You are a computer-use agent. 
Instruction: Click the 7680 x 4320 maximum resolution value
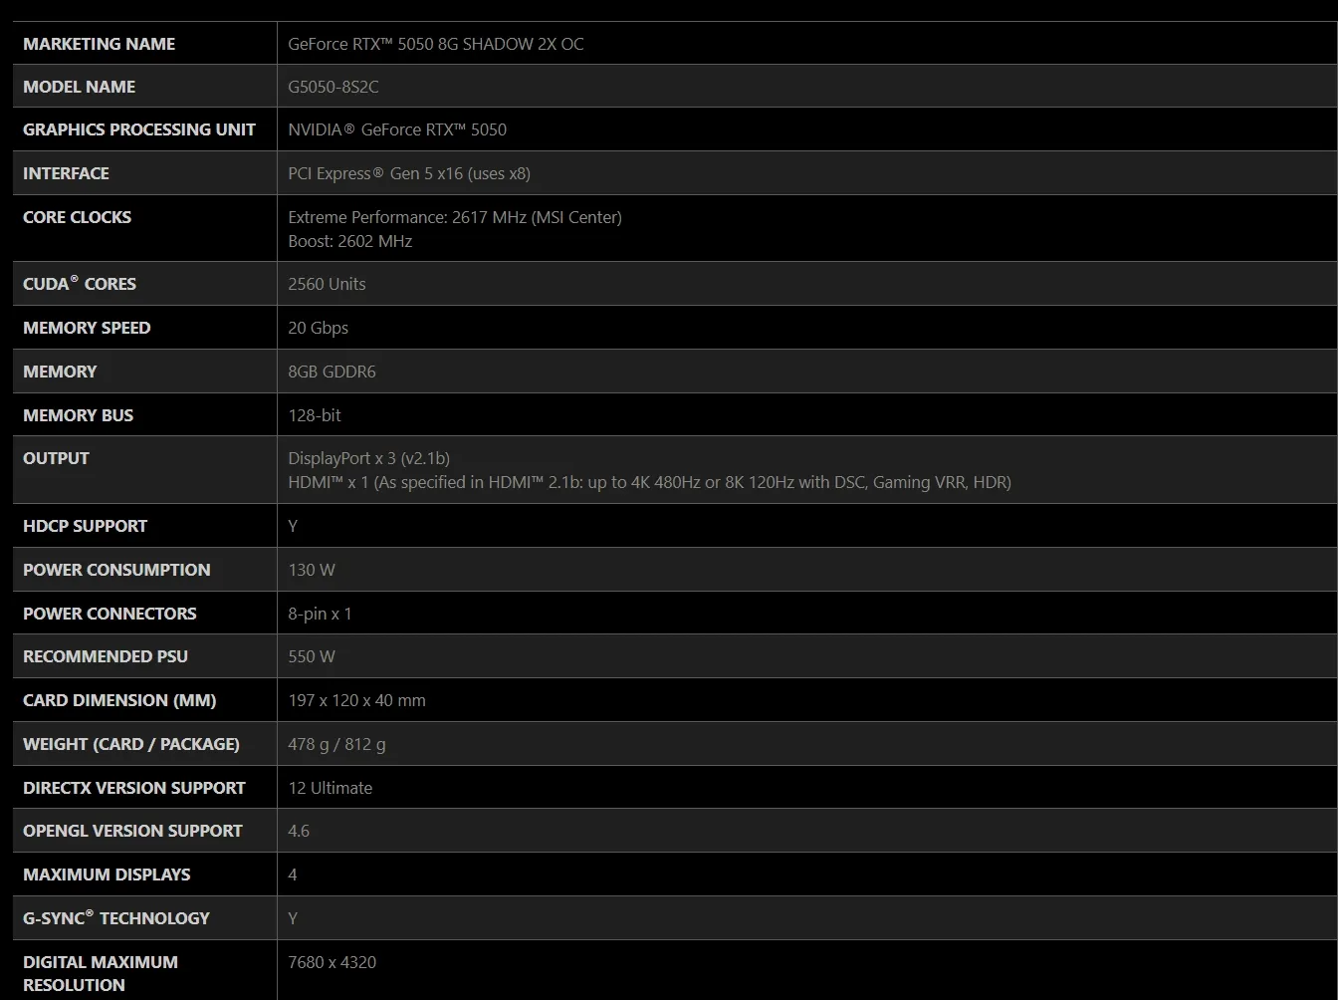tap(333, 962)
